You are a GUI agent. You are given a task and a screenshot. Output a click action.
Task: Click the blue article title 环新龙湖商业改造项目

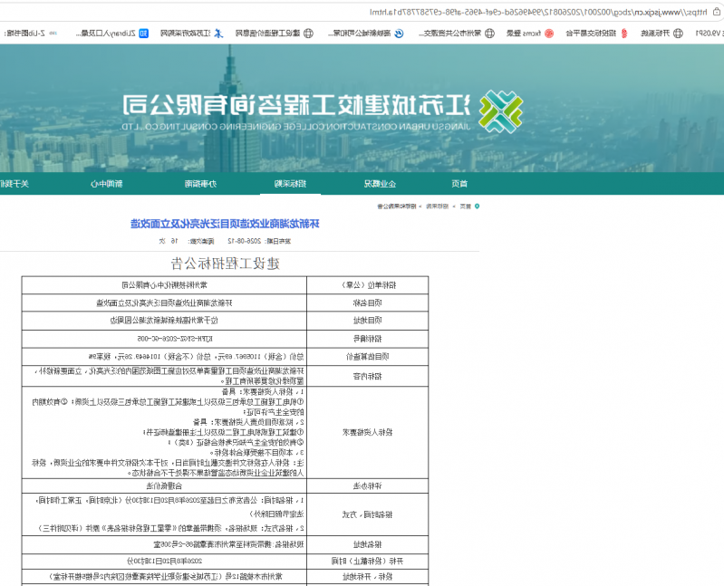[225, 224]
